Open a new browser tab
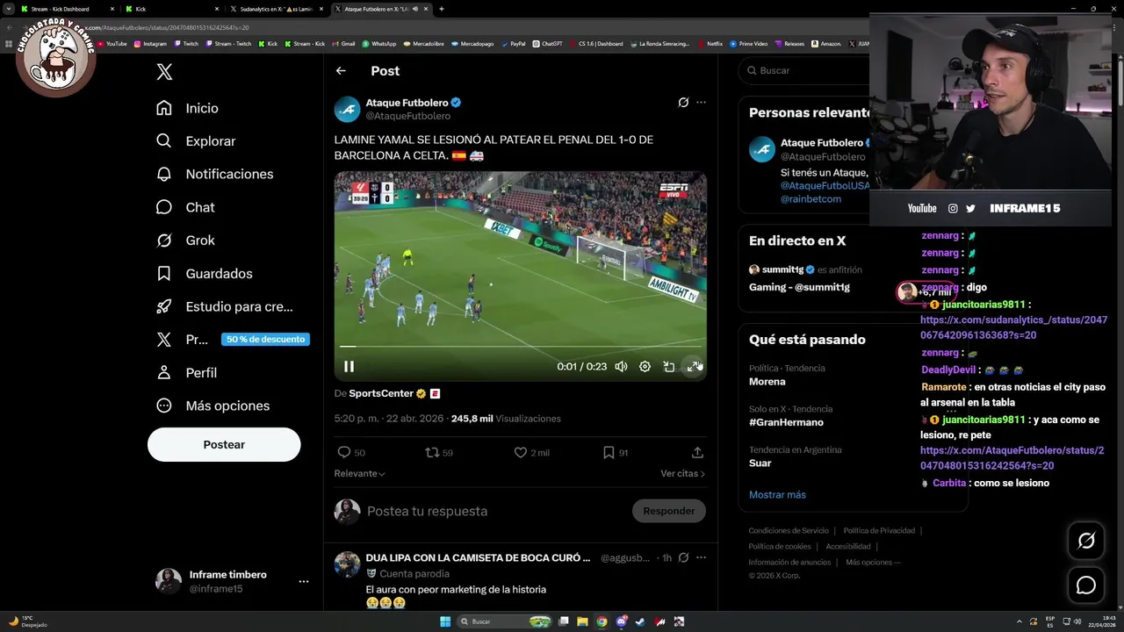This screenshot has width=1124, height=632. tap(442, 9)
